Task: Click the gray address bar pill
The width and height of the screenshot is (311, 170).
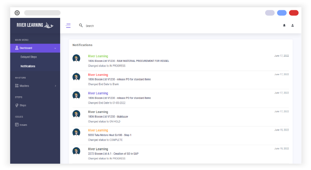Action: tap(42, 13)
